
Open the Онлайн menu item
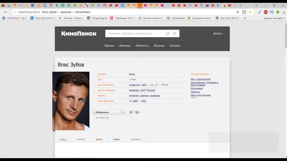click(175, 46)
